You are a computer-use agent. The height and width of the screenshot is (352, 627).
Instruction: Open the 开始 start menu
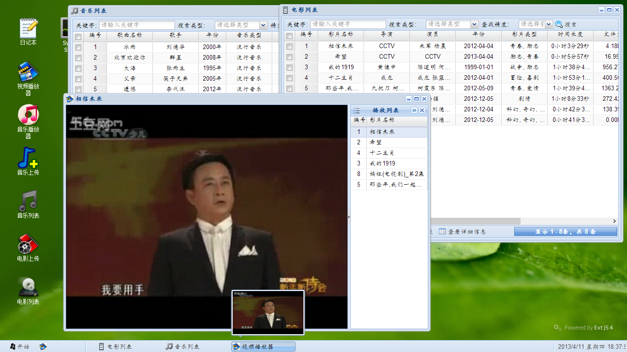pos(20,346)
